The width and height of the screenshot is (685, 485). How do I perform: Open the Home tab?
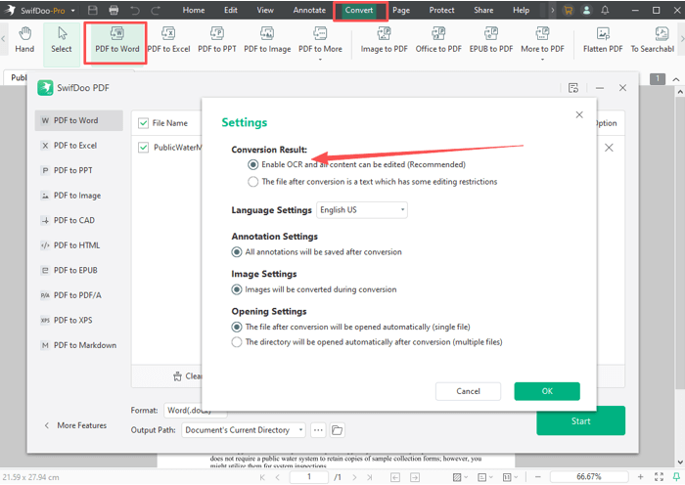coord(194,10)
